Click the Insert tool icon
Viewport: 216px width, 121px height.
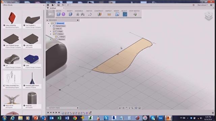coord(117,14)
